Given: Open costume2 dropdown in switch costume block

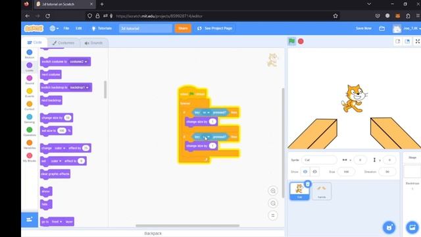Looking at the screenshot, I should click(78, 61).
